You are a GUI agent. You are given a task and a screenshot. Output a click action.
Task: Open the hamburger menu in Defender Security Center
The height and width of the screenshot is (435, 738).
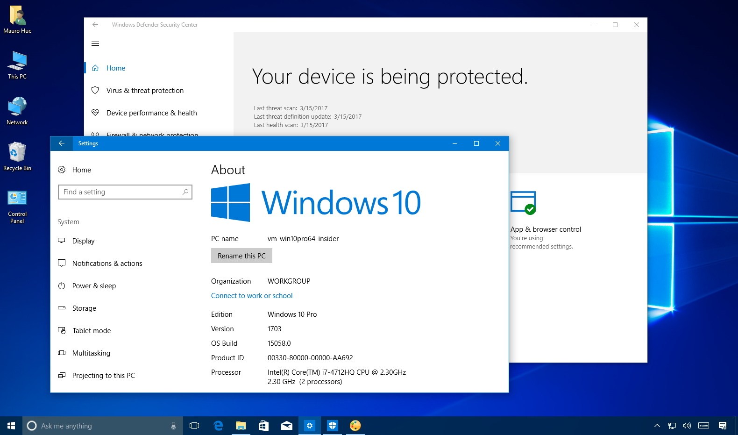point(95,44)
